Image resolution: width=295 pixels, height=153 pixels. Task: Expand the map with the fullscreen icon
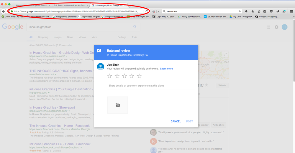click(225, 54)
